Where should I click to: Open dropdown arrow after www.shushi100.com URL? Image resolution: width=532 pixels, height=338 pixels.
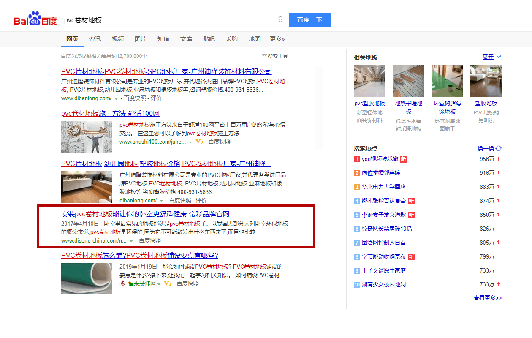click(190, 142)
